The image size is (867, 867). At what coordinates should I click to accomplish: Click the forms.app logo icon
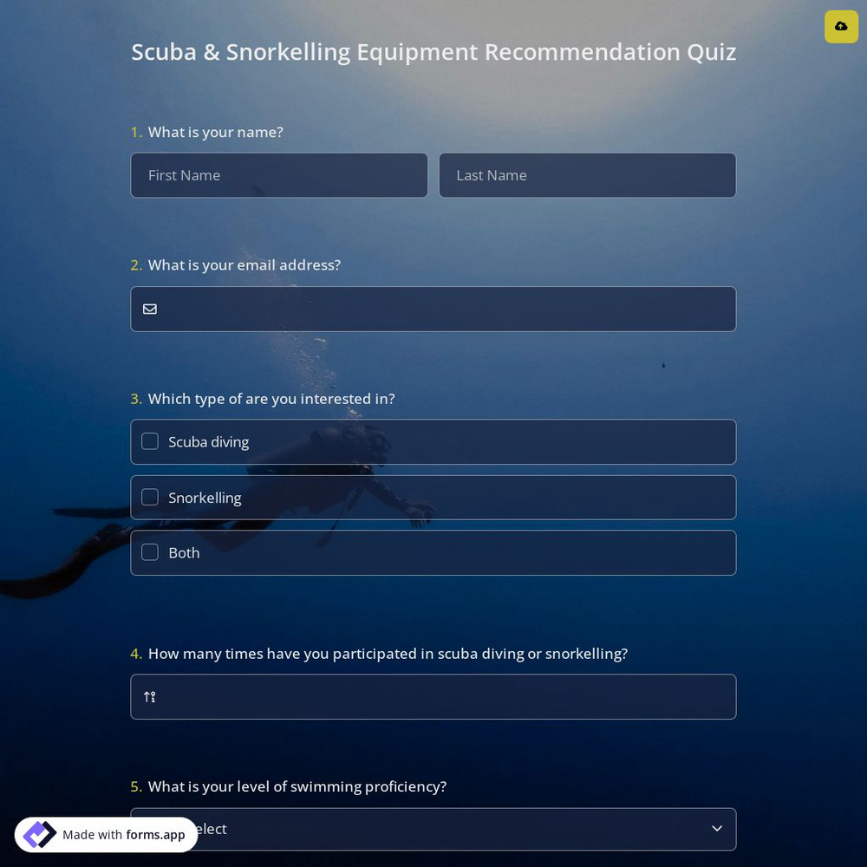click(39, 834)
